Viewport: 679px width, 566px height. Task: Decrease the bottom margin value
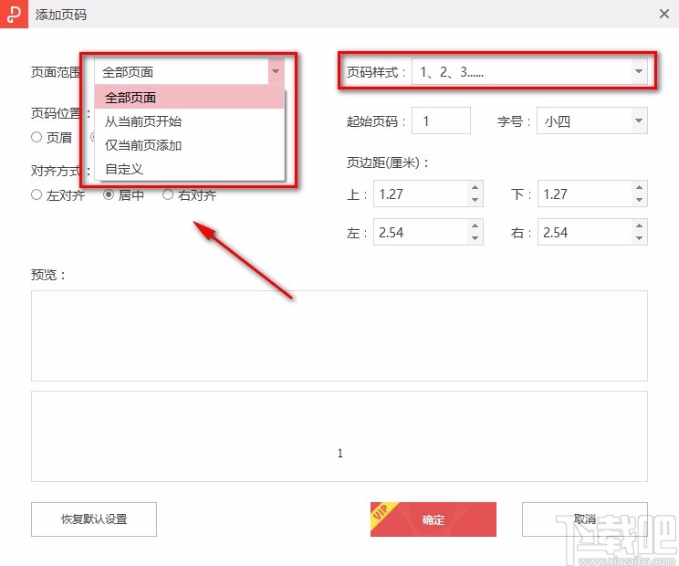[x=639, y=200]
